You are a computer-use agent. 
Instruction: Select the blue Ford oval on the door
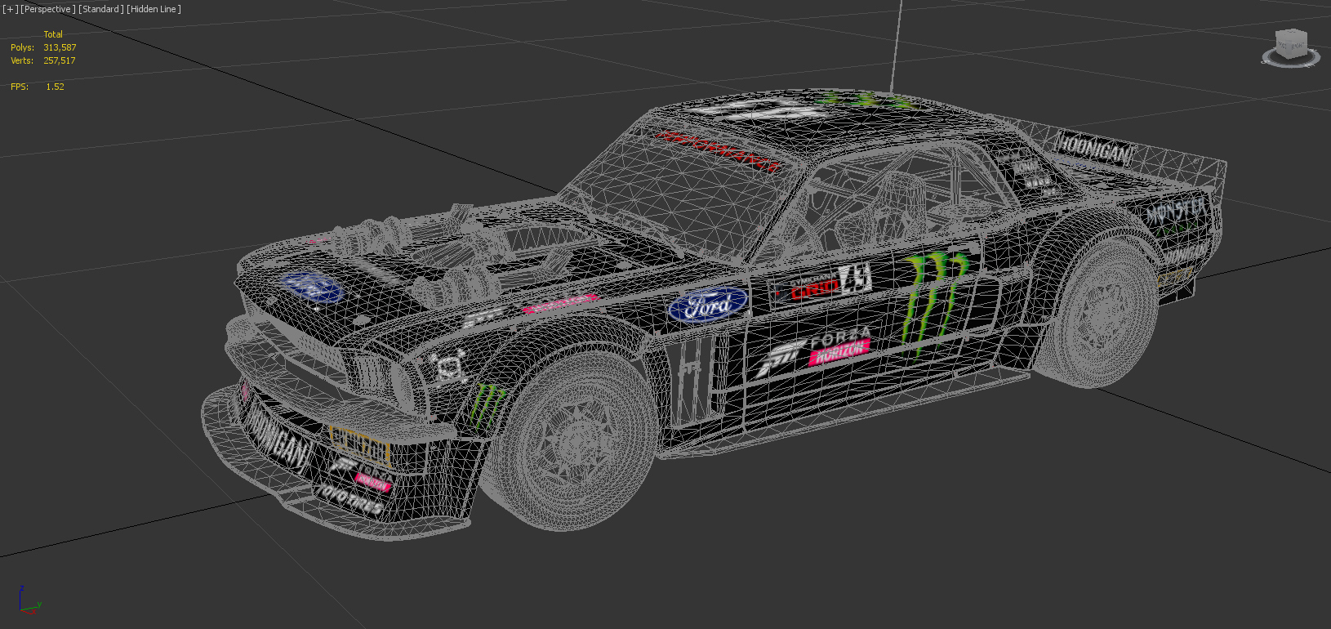pos(708,306)
